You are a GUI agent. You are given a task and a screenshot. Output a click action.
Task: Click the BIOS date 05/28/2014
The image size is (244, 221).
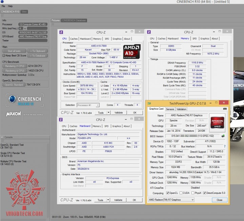108,169
